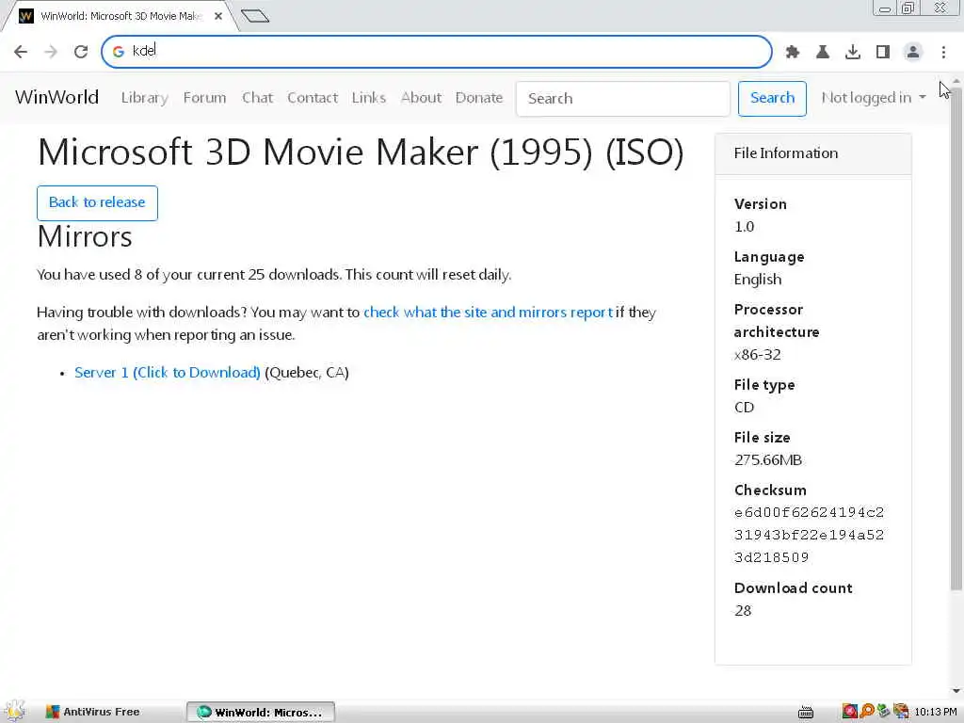Image resolution: width=964 pixels, height=723 pixels.
Task: Open the Library nav menu item
Action: [144, 98]
